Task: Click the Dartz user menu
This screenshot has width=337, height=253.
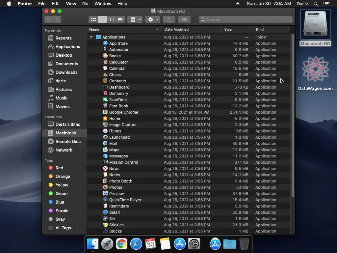Action: [302, 4]
